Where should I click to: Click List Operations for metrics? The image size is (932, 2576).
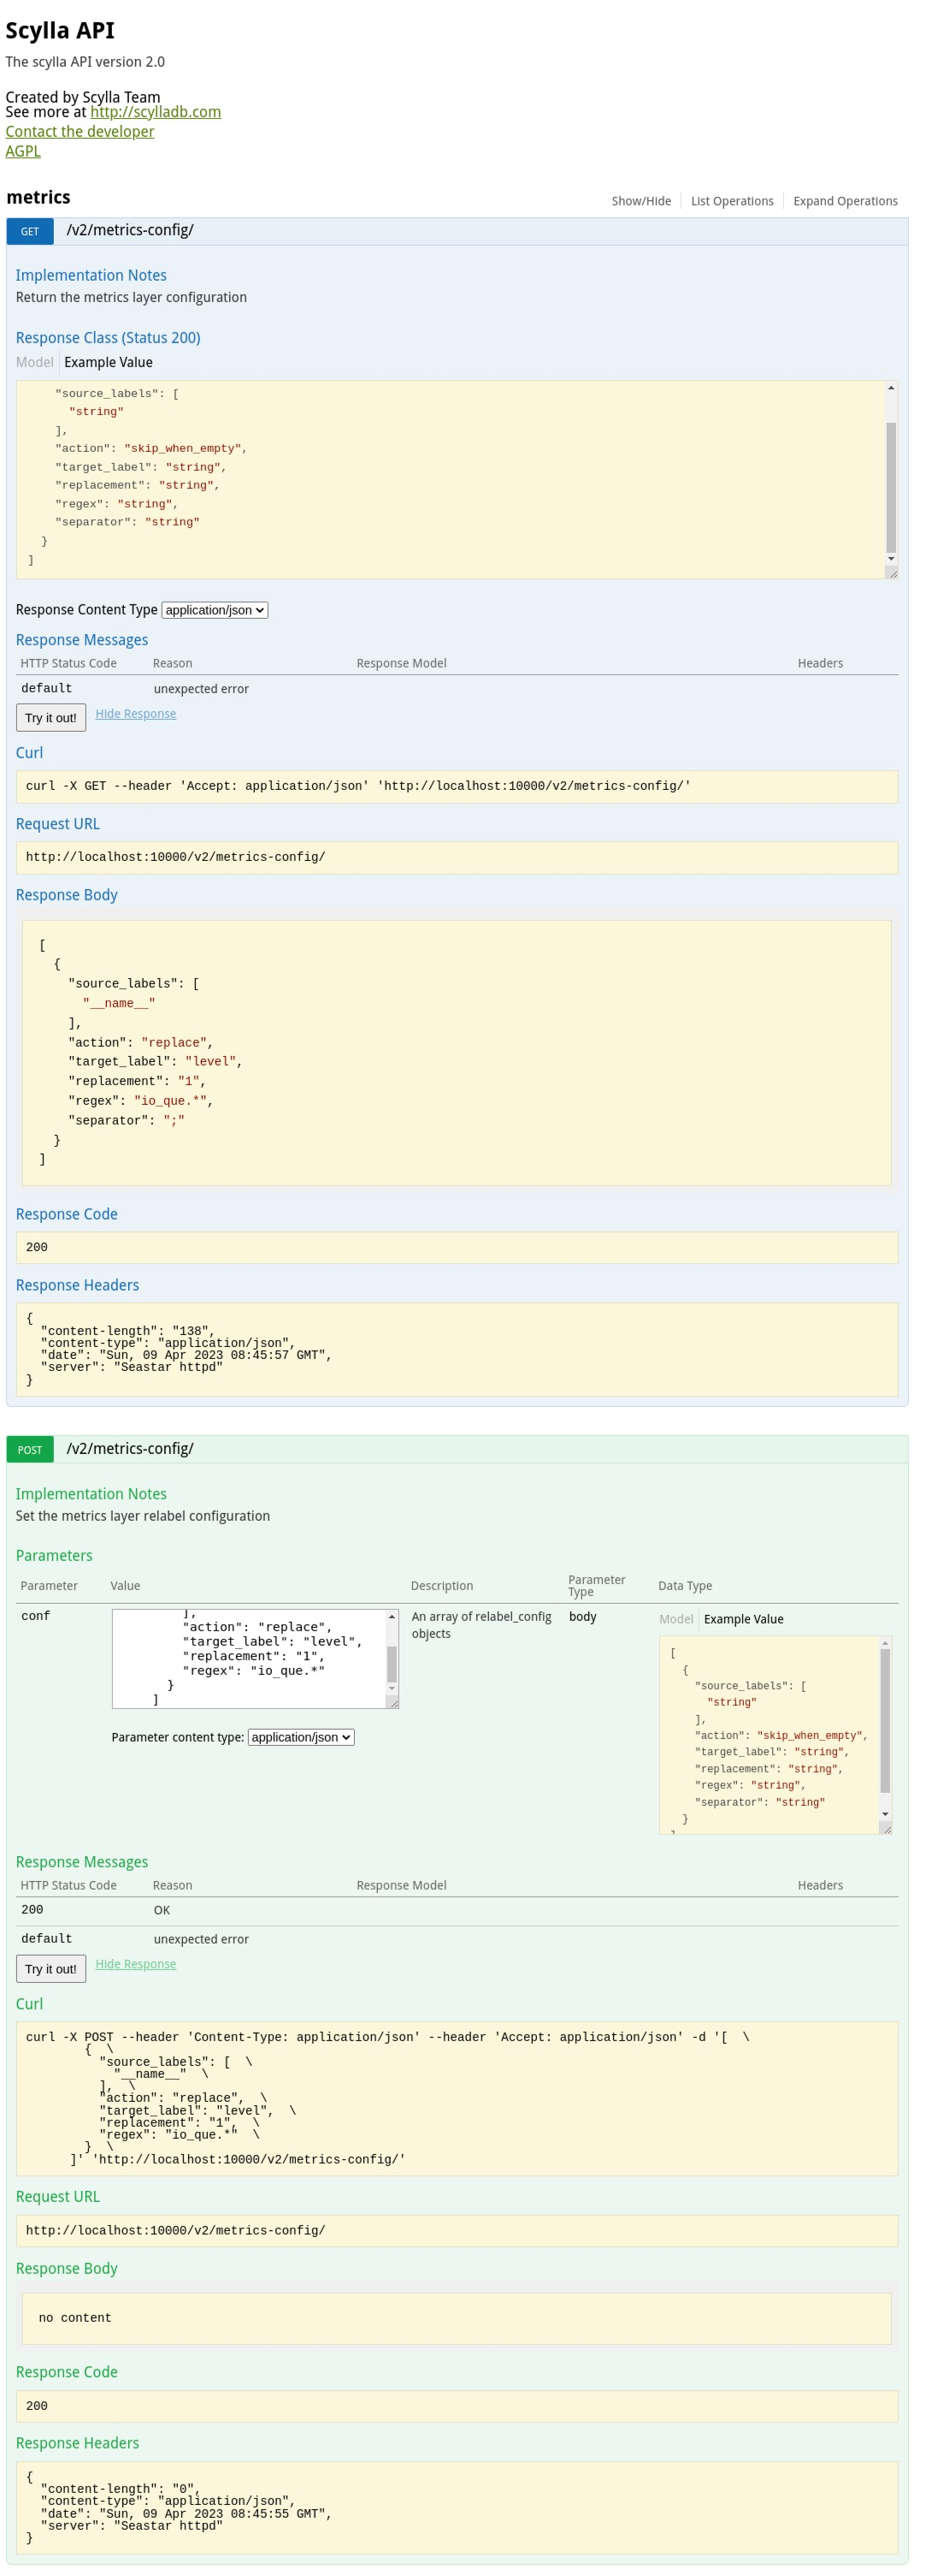click(x=732, y=201)
